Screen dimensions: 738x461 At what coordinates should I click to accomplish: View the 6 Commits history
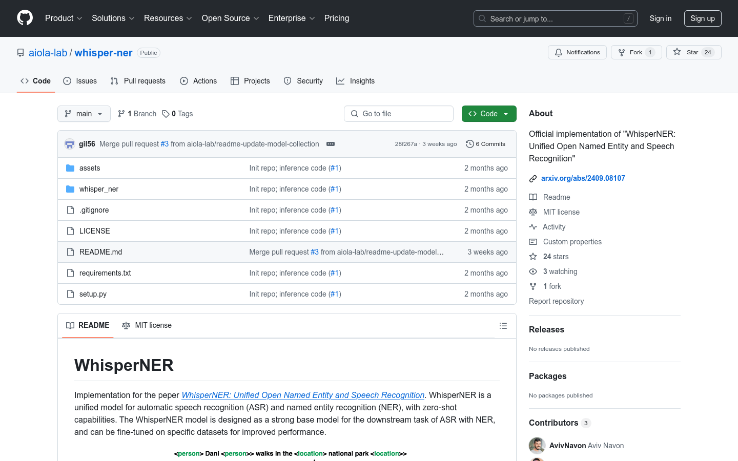[x=485, y=144]
